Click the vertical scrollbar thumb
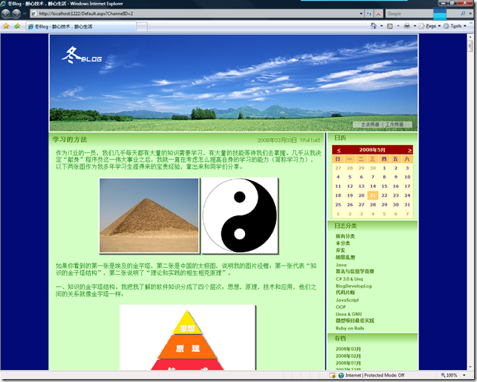 (470, 46)
